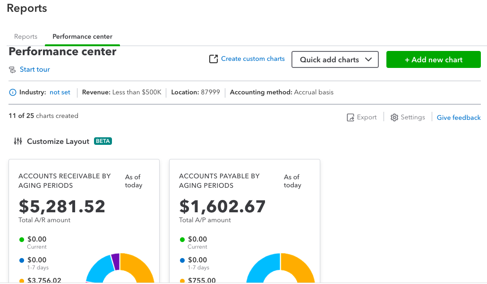Switch to the Reports tab
Viewport: 487px width, 284px height.
26,37
